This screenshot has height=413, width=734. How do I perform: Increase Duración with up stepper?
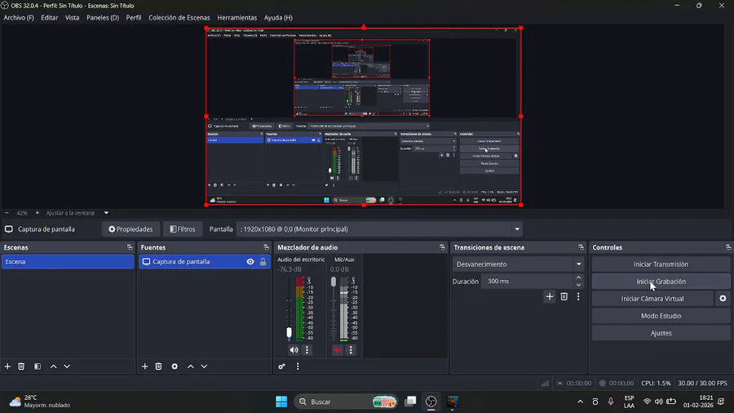(578, 278)
